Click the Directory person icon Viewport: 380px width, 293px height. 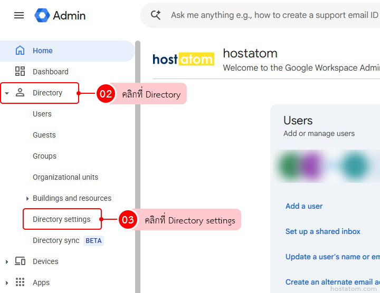point(20,93)
